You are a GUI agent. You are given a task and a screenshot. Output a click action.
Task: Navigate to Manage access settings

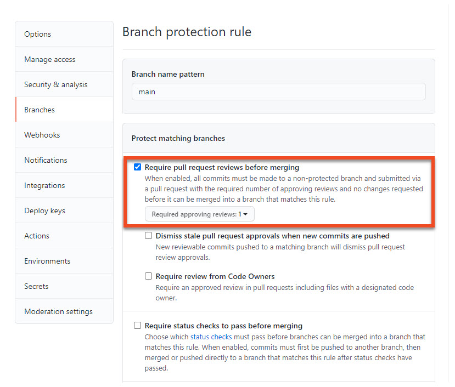49,59
